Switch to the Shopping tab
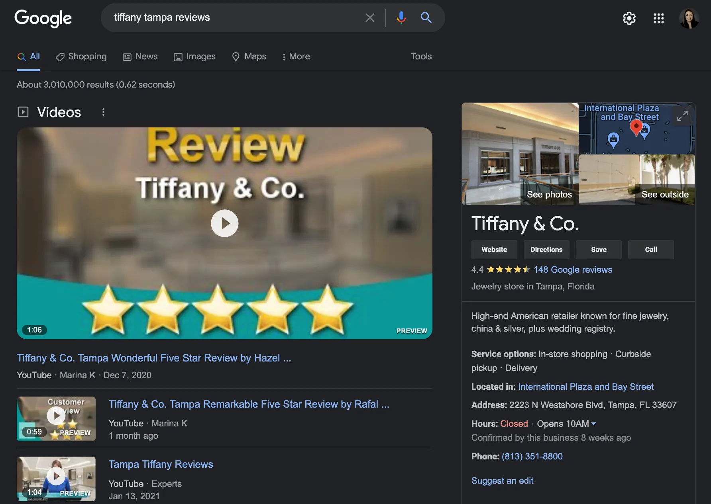711x504 pixels. (x=81, y=57)
